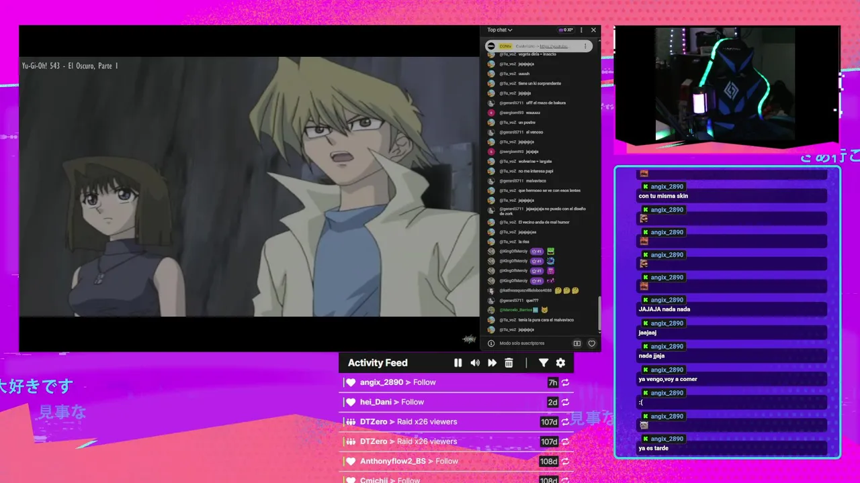Replay the angix_2890 follow alert
This screenshot has width=860, height=483.
[x=566, y=382]
